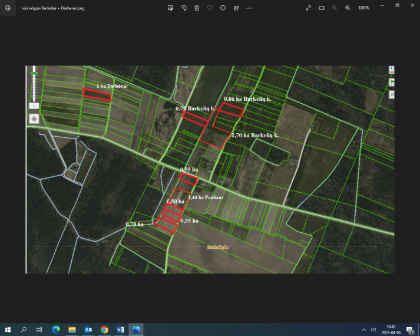Click the '0,86 ha Barkelių k.' label
Image resolution: width=420 pixels, height=336 pixels.
click(x=247, y=99)
